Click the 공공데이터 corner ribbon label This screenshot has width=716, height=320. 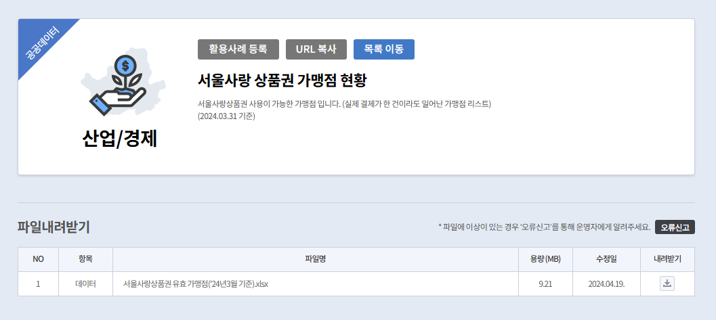pyautogui.click(x=41, y=44)
